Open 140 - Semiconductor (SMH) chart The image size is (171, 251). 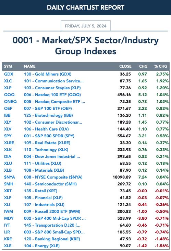tap(50, 184)
